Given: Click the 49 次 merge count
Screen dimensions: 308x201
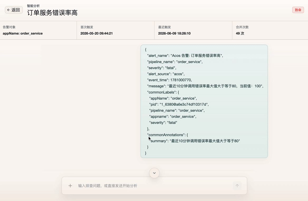Looking at the screenshot, I should coord(240,33).
